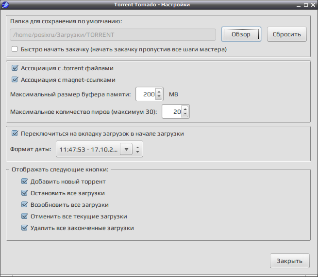
Task: Enable the Быстро начать закачку checkbox
Action: (15, 49)
